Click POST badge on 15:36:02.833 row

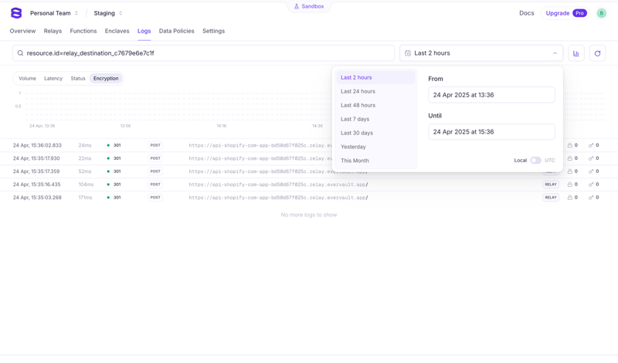[x=155, y=145]
